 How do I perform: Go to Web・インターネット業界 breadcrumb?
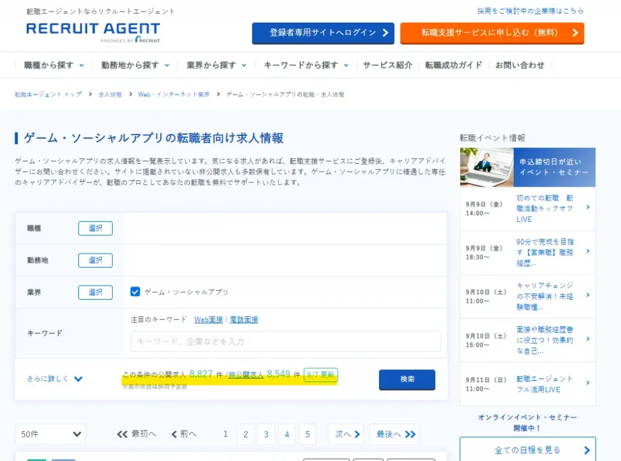click(x=173, y=94)
